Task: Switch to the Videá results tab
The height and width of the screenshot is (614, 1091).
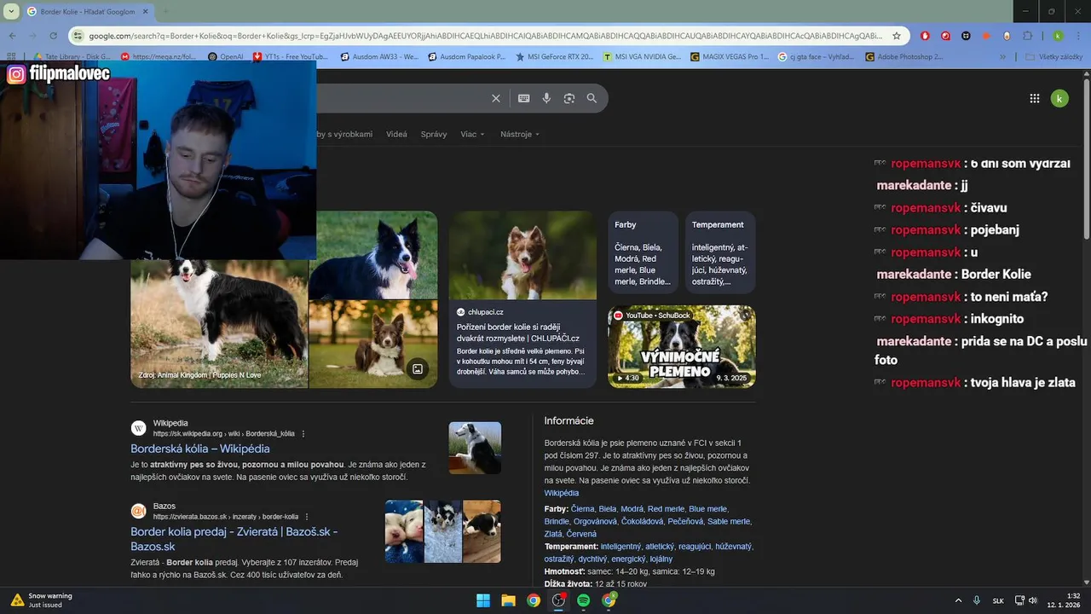Action: pos(396,134)
